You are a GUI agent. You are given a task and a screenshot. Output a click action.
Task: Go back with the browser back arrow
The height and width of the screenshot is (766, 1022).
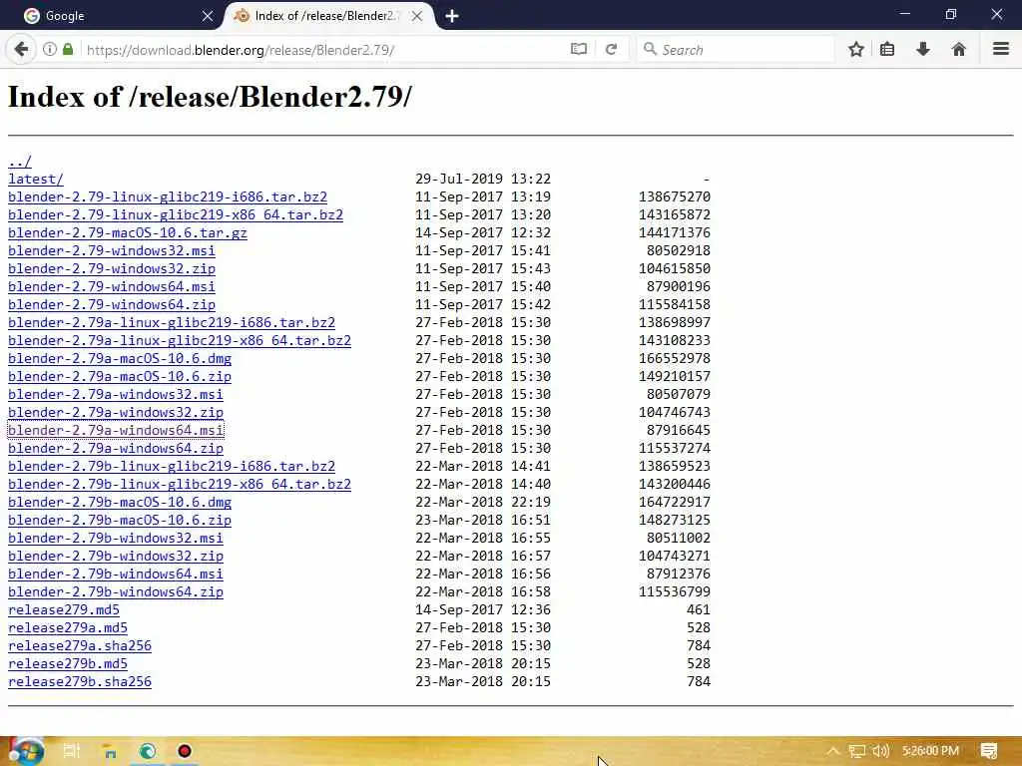click(x=21, y=50)
